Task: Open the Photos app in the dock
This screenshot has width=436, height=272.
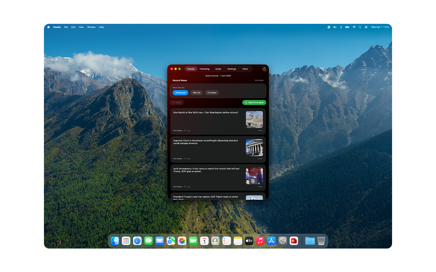Action: [x=182, y=241]
